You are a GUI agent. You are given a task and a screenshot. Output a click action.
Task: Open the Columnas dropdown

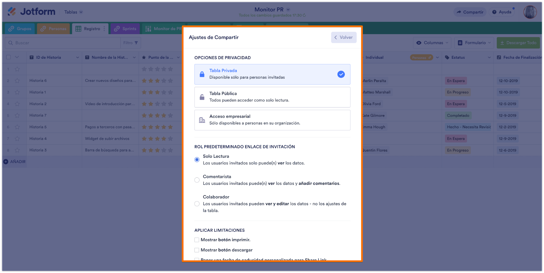(432, 43)
